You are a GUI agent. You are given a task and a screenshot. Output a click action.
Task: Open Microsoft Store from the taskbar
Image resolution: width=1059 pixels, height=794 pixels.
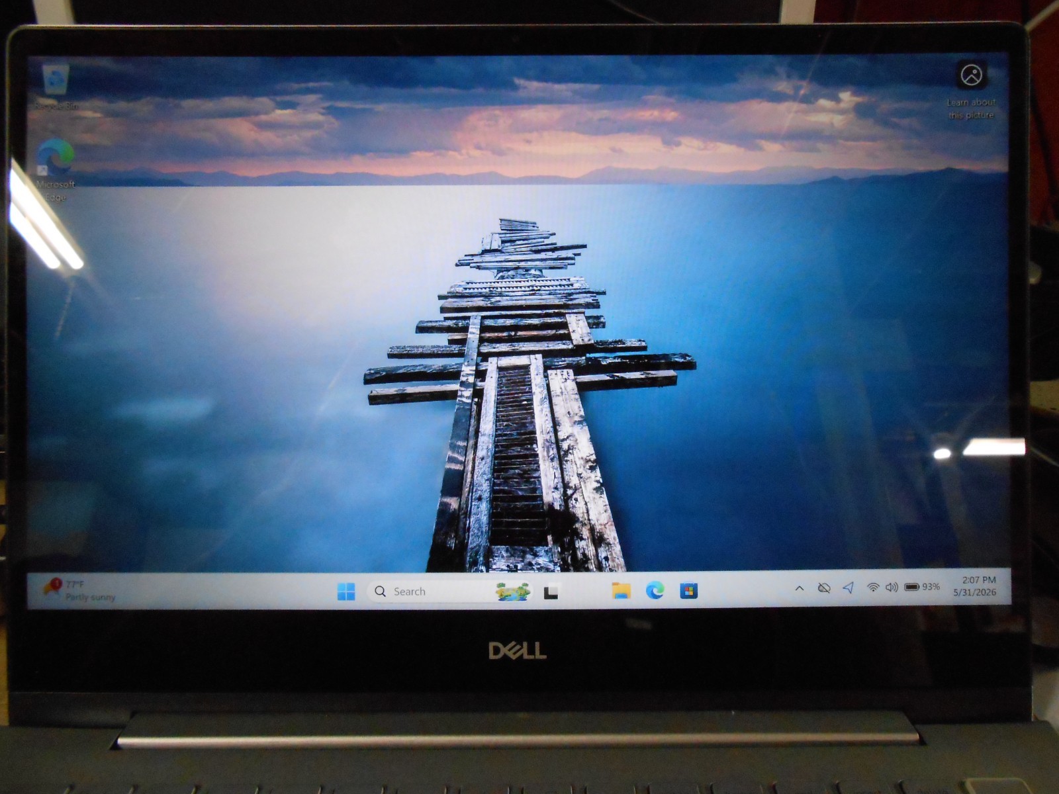688,590
